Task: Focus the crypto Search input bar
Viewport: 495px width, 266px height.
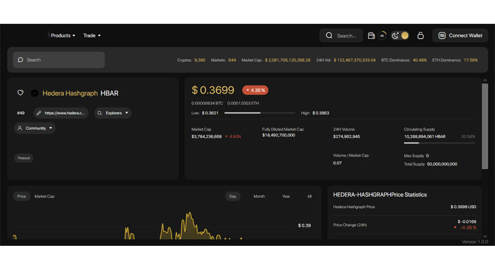Action: [x=59, y=60]
